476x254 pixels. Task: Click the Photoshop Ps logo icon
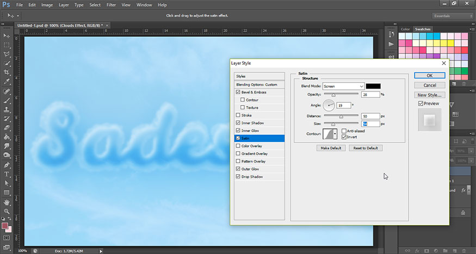click(x=7, y=5)
